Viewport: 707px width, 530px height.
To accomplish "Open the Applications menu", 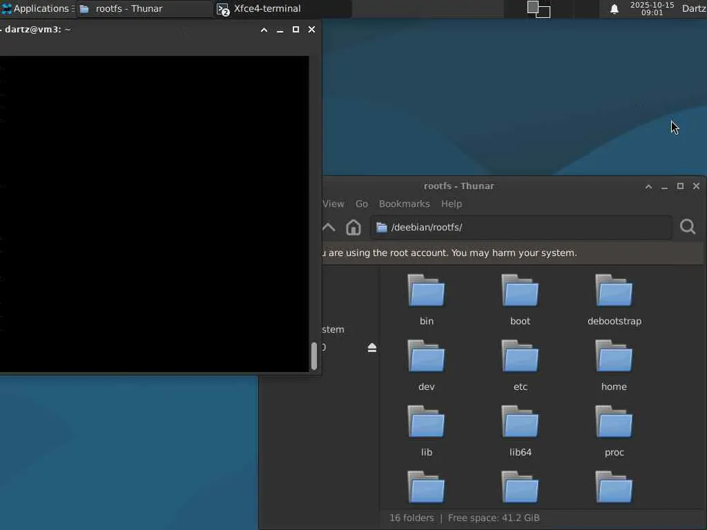I will (x=37, y=8).
